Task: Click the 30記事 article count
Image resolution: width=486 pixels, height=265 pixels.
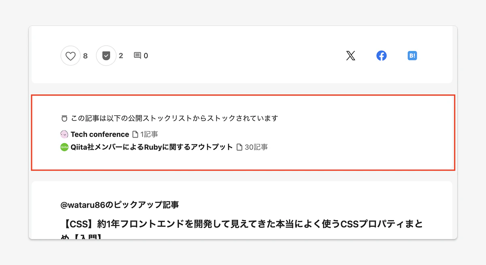Action: coord(256,147)
